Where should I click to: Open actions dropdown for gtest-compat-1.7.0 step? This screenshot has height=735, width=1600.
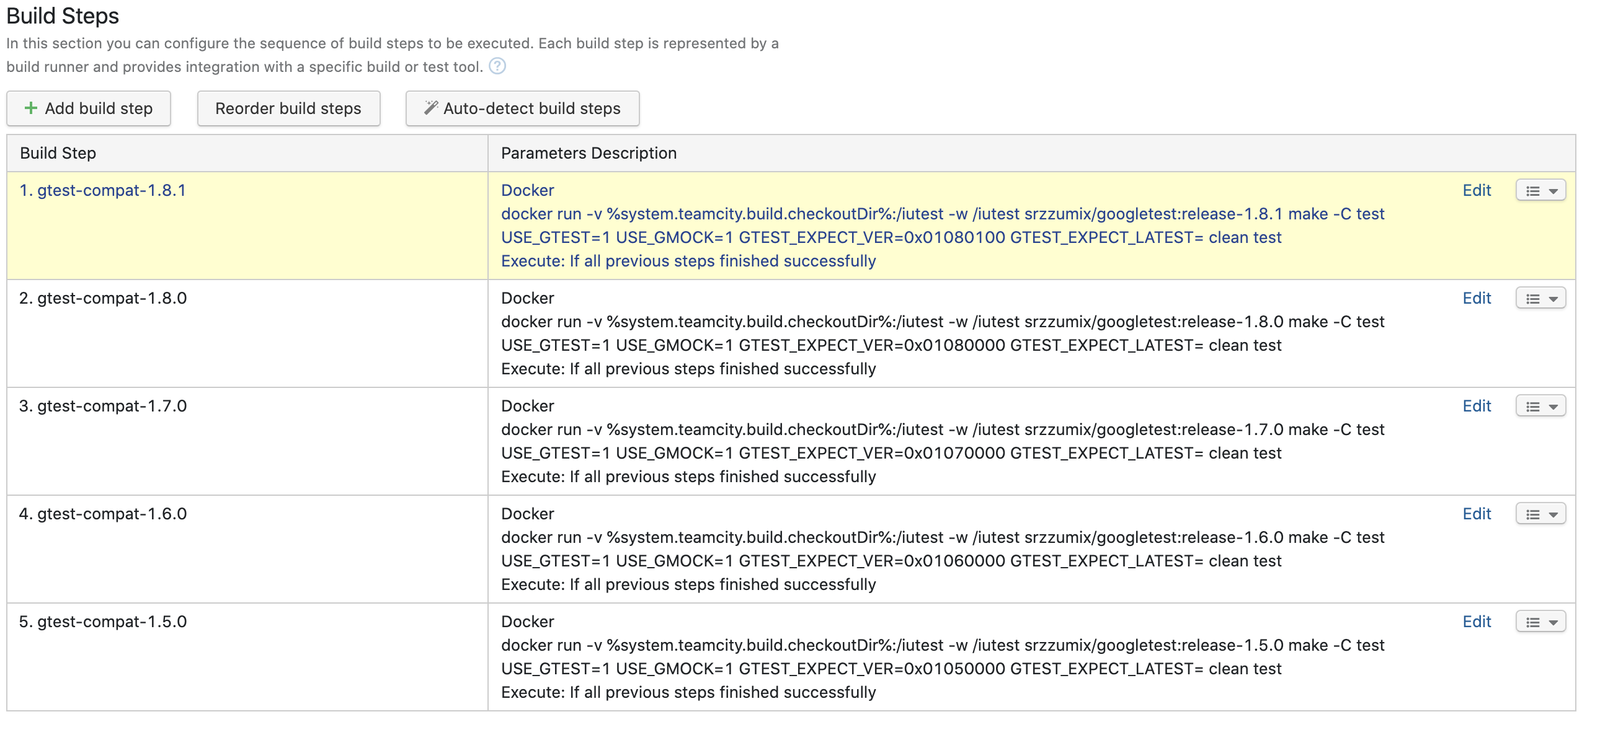point(1540,407)
